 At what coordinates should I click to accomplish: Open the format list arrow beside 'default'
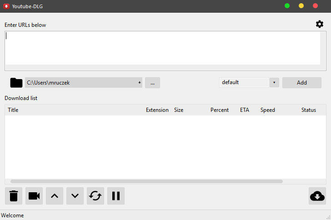click(274, 83)
